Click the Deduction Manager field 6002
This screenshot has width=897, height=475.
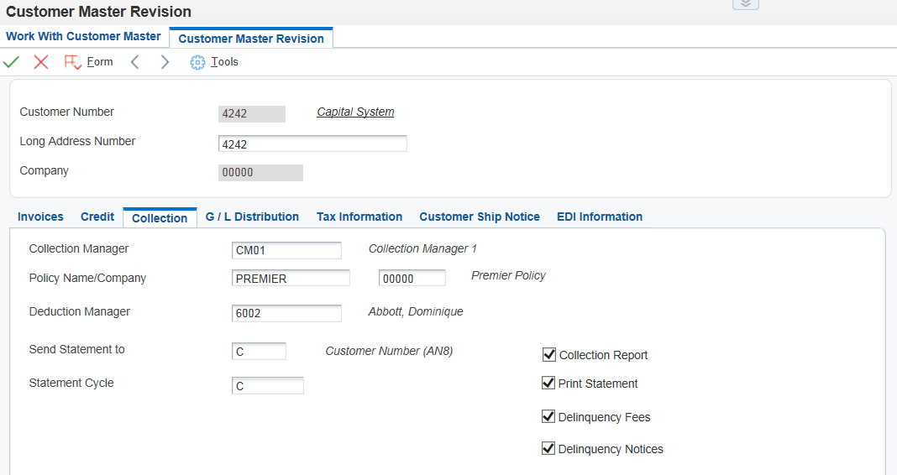pyautogui.click(x=286, y=313)
